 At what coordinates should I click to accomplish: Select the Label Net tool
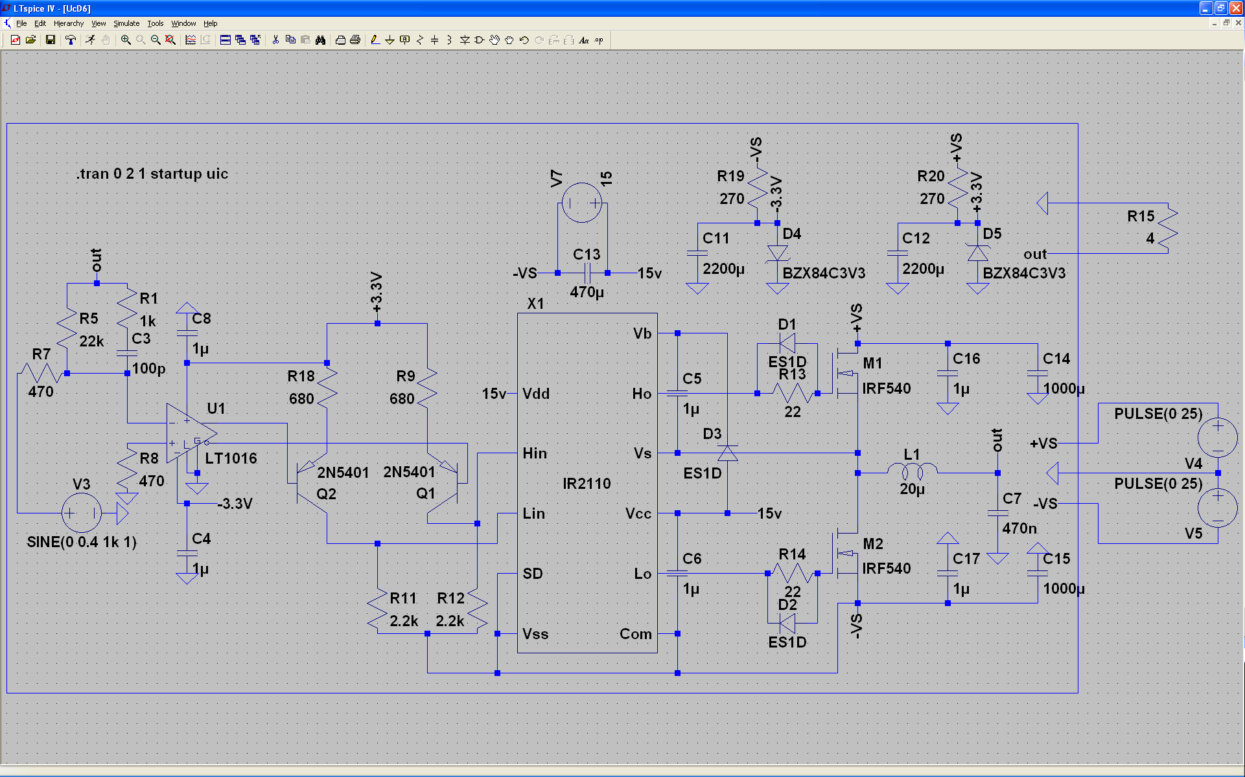[x=405, y=40]
